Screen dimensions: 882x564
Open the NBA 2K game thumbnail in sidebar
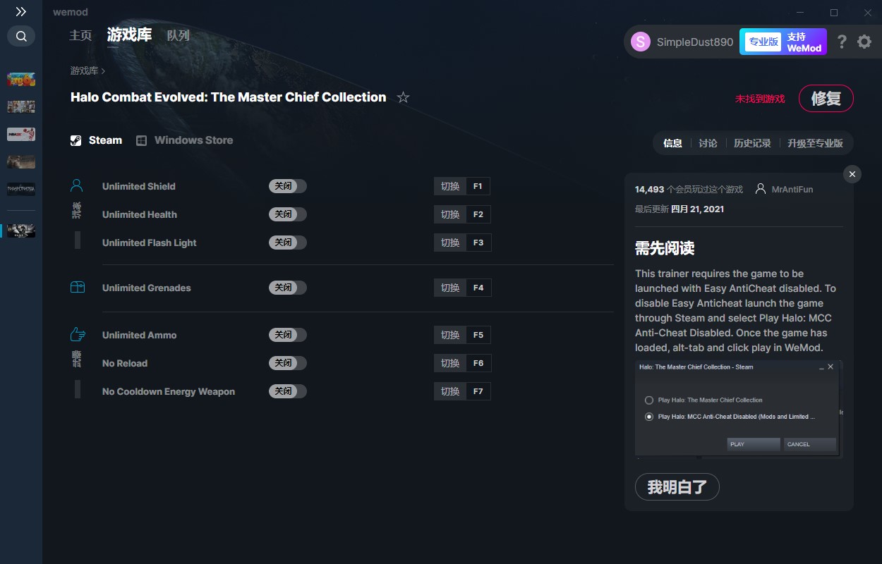point(21,134)
